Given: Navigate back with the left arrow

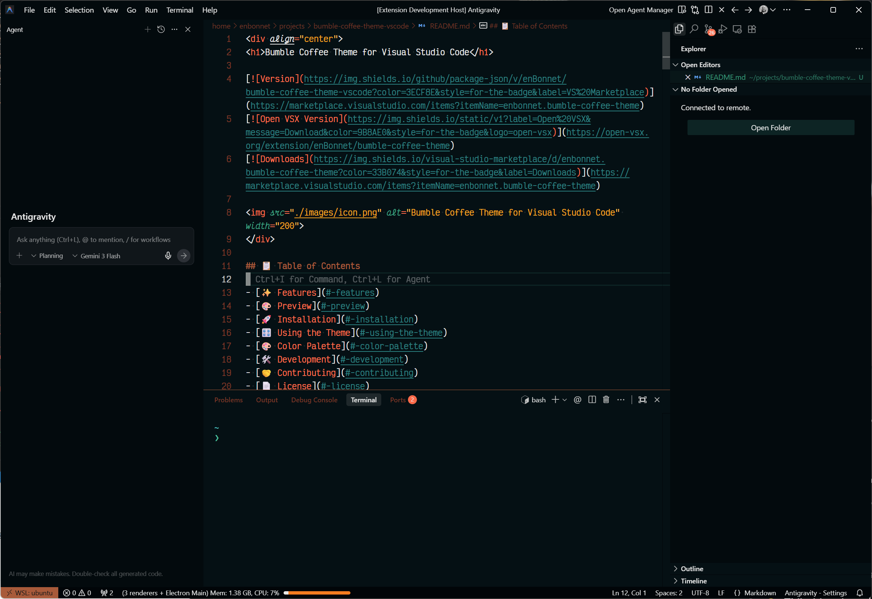Looking at the screenshot, I should tap(735, 10).
